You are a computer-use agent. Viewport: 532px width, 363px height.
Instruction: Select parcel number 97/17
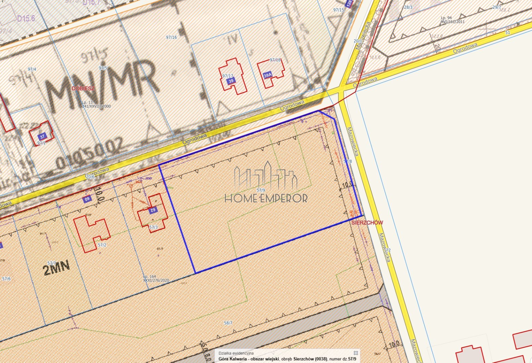(228, 76)
